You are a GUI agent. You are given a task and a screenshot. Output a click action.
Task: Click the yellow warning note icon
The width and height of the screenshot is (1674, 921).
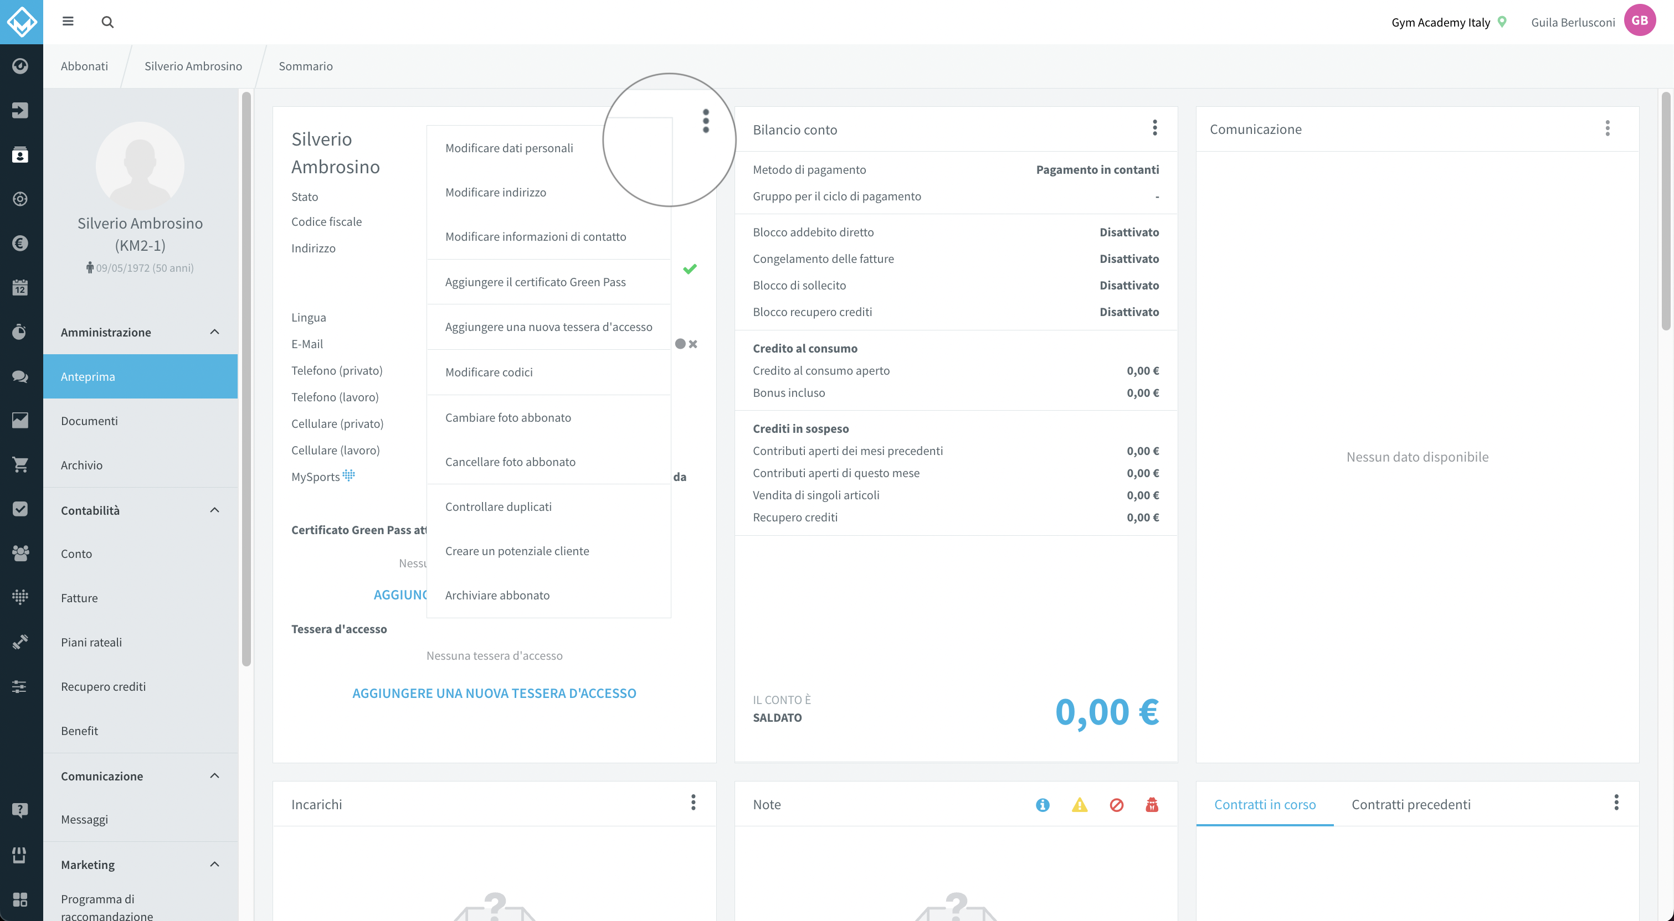click(x=1080, y=805)
